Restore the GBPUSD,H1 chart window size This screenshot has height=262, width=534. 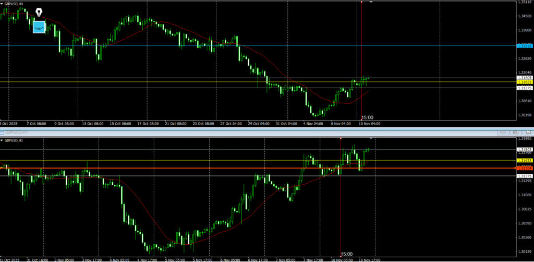516,132
